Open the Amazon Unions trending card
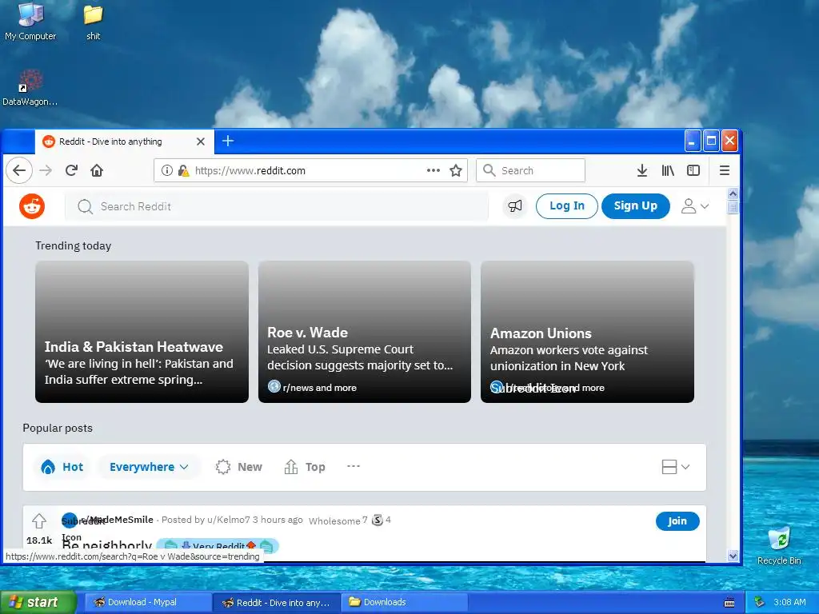This screenshot has width=819, height=614. pos(587,332)
